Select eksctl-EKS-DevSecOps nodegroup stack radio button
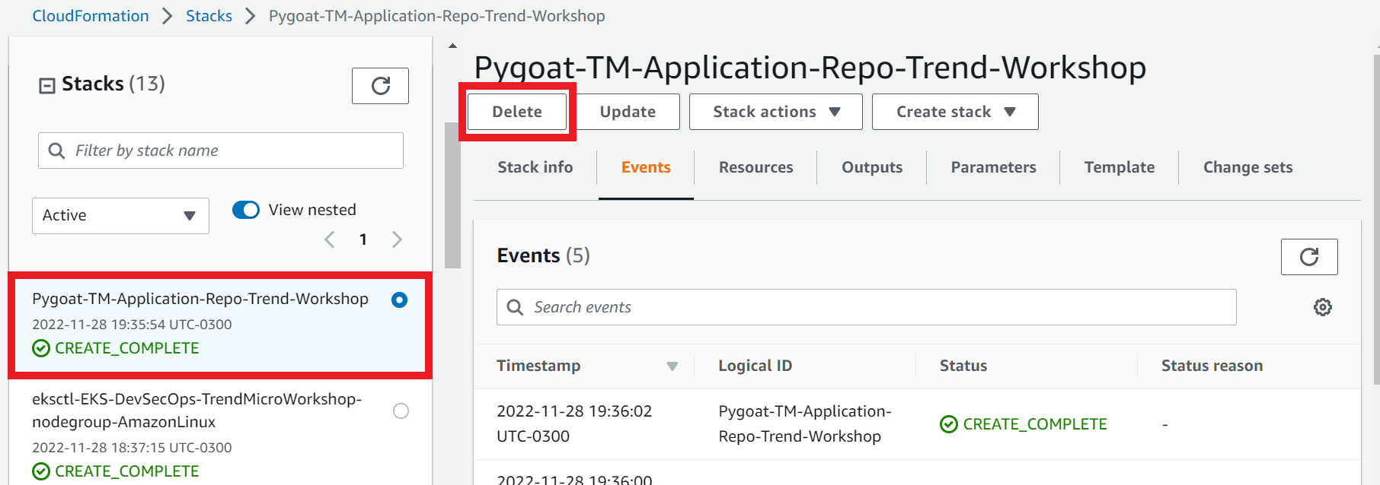The width and height of the screenshot is (1380, 485). coord(401,411)
